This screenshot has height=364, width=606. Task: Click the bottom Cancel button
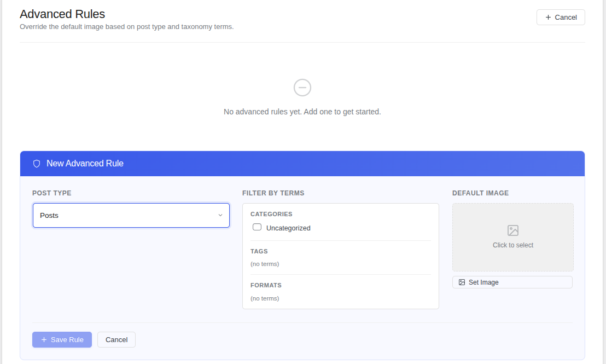pyautogui.click(x=116, y=339)
